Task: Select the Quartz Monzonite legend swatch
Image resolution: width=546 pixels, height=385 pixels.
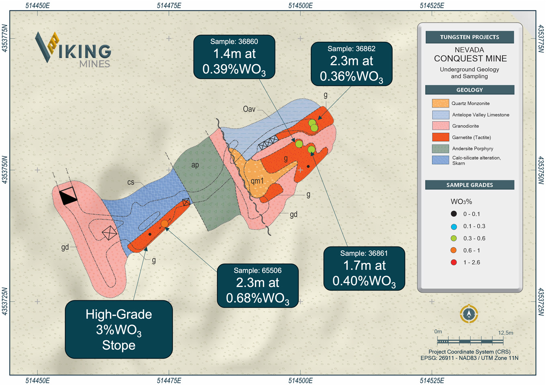Action: tap(440, 103)
